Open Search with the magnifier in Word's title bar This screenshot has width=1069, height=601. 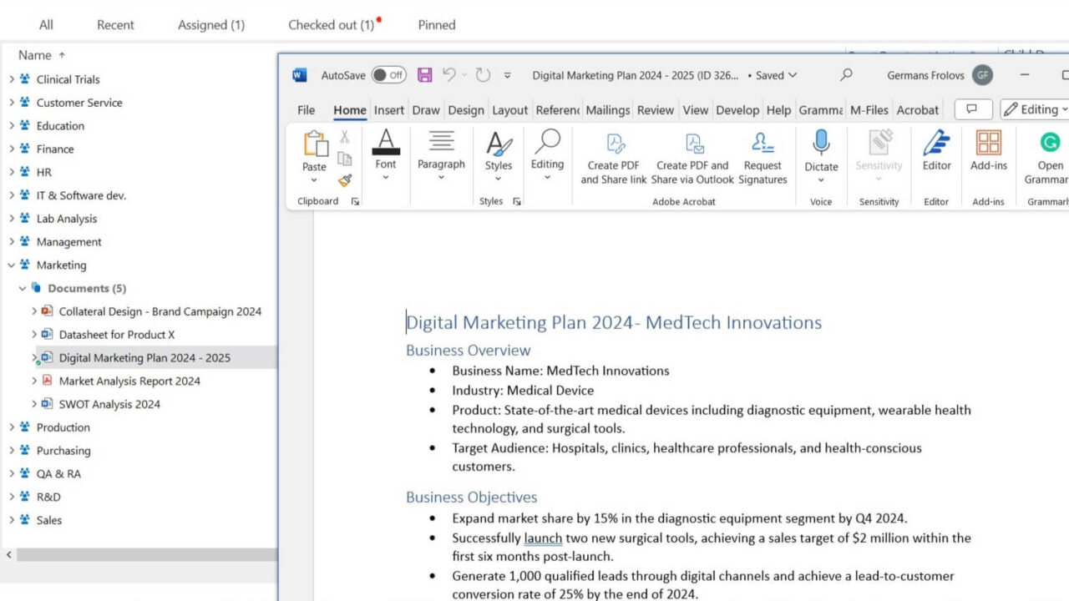click(846, 75)
